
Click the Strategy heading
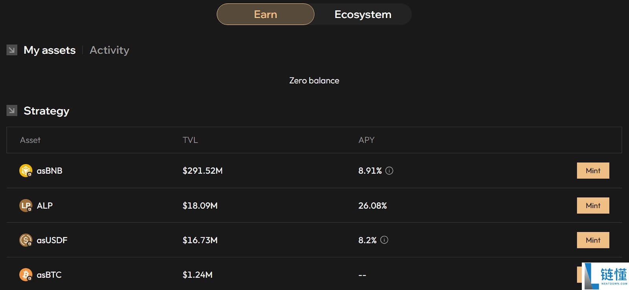point(46,111)
